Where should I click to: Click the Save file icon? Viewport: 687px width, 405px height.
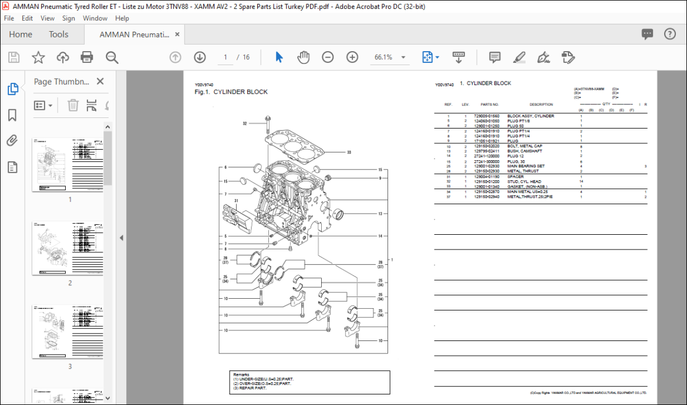(14, 58)
